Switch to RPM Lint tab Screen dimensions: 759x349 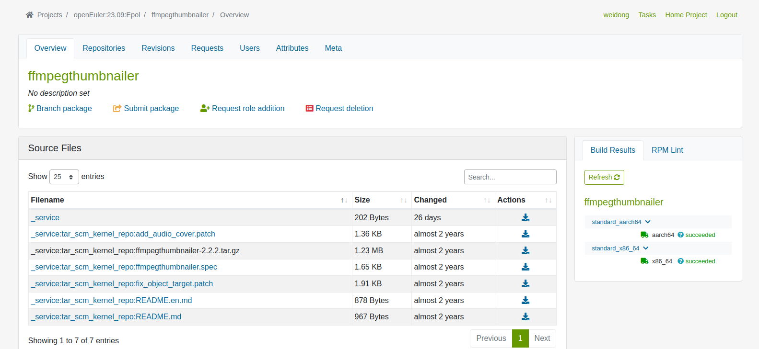667,150
